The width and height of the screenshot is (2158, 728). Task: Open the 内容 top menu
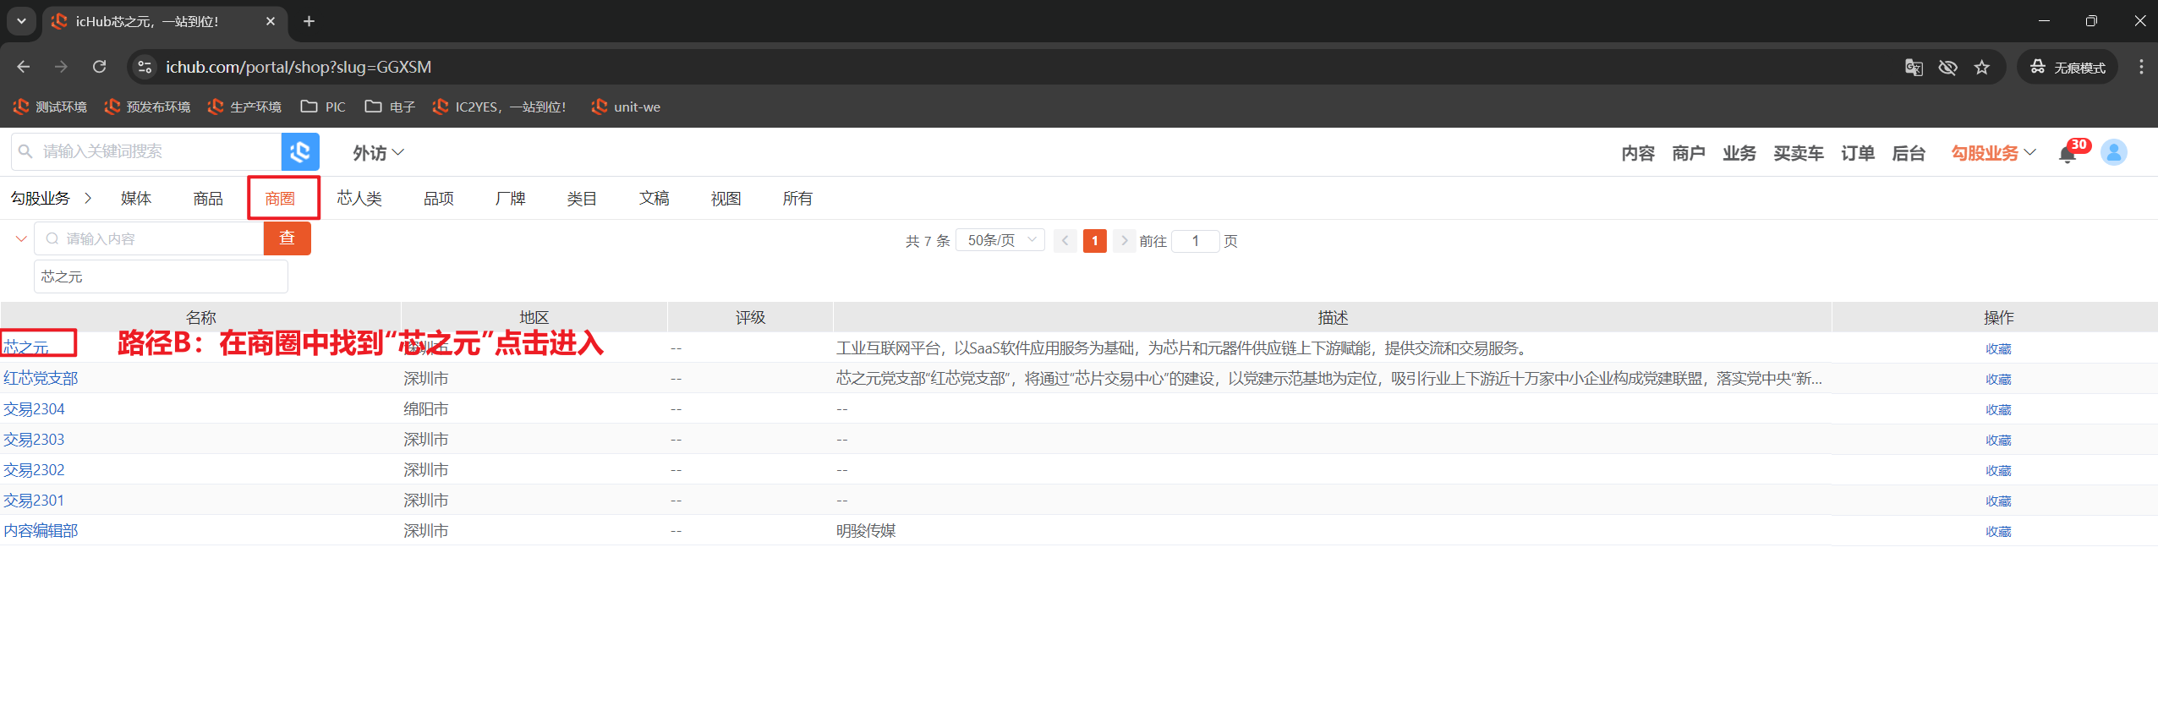click(x=1638, y=153)
